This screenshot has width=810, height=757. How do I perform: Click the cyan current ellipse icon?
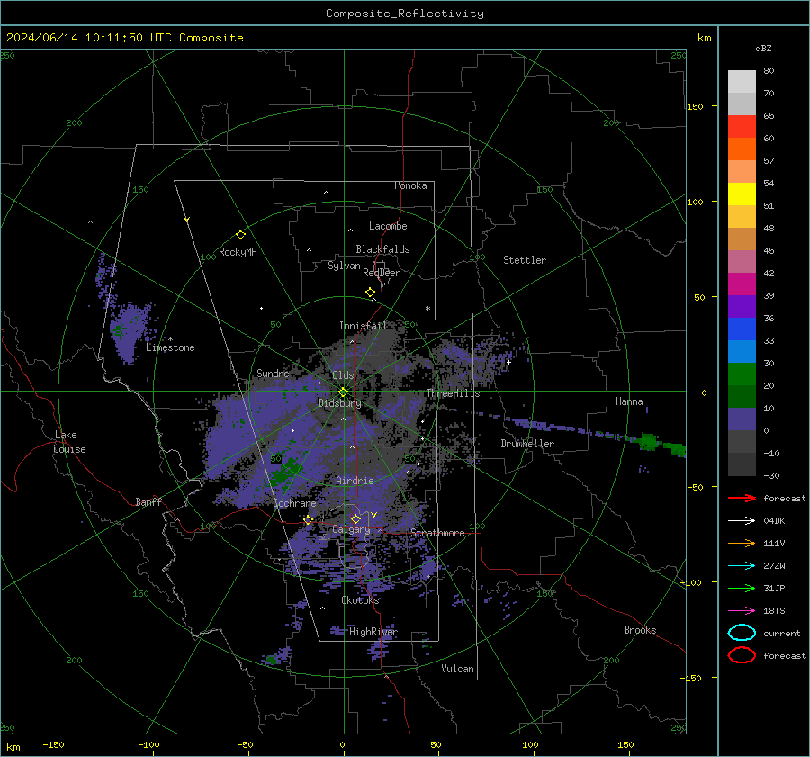click(x=742, y=633)
